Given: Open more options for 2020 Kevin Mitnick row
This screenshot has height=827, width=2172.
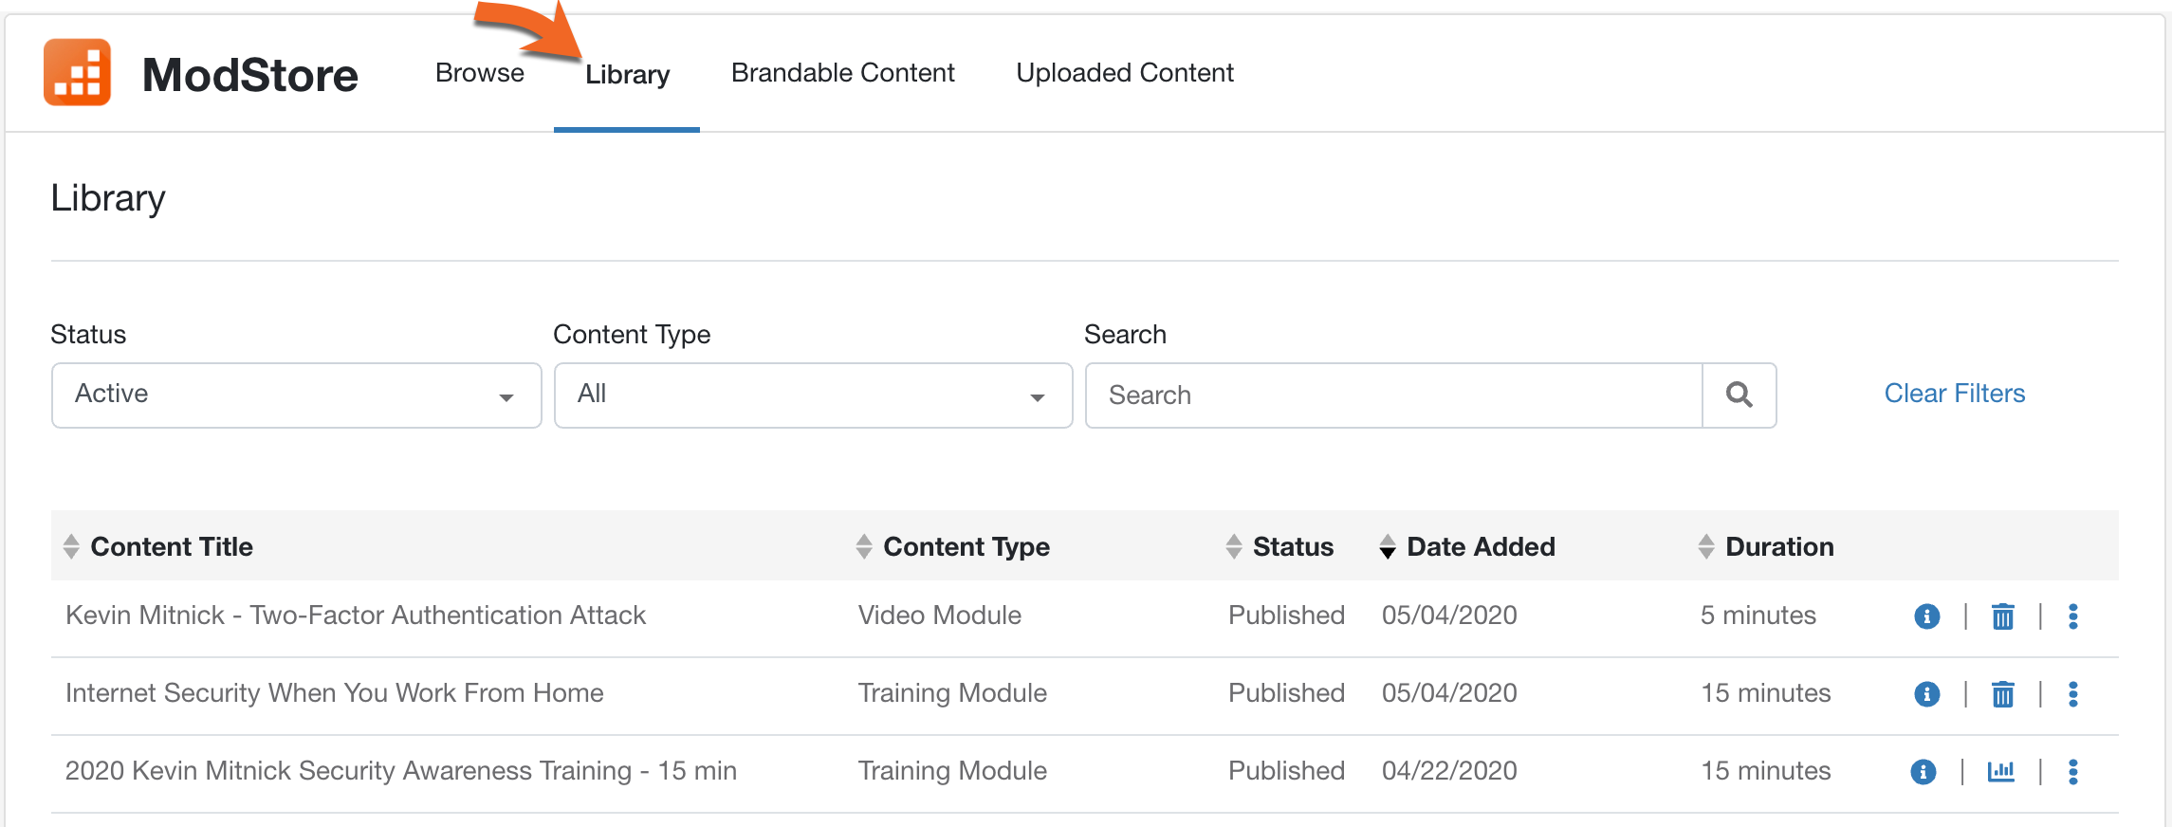Looking at the screenshot, I should (2072, 772).
